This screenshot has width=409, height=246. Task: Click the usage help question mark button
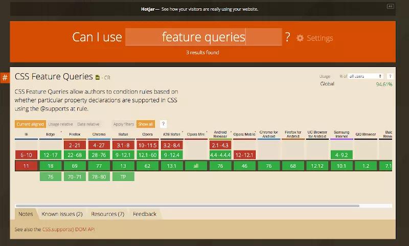[x=390, y=76]
